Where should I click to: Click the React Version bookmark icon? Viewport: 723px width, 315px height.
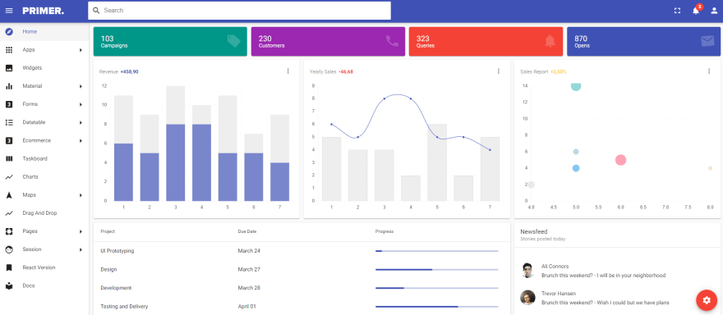pos(9,267)
